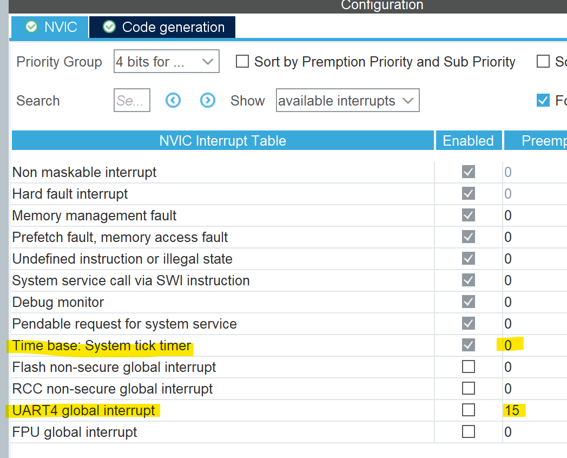This screenshot has width=567, height=458.
Task: Expand the Show available interrupts dropdown
Action: point(347,101)
